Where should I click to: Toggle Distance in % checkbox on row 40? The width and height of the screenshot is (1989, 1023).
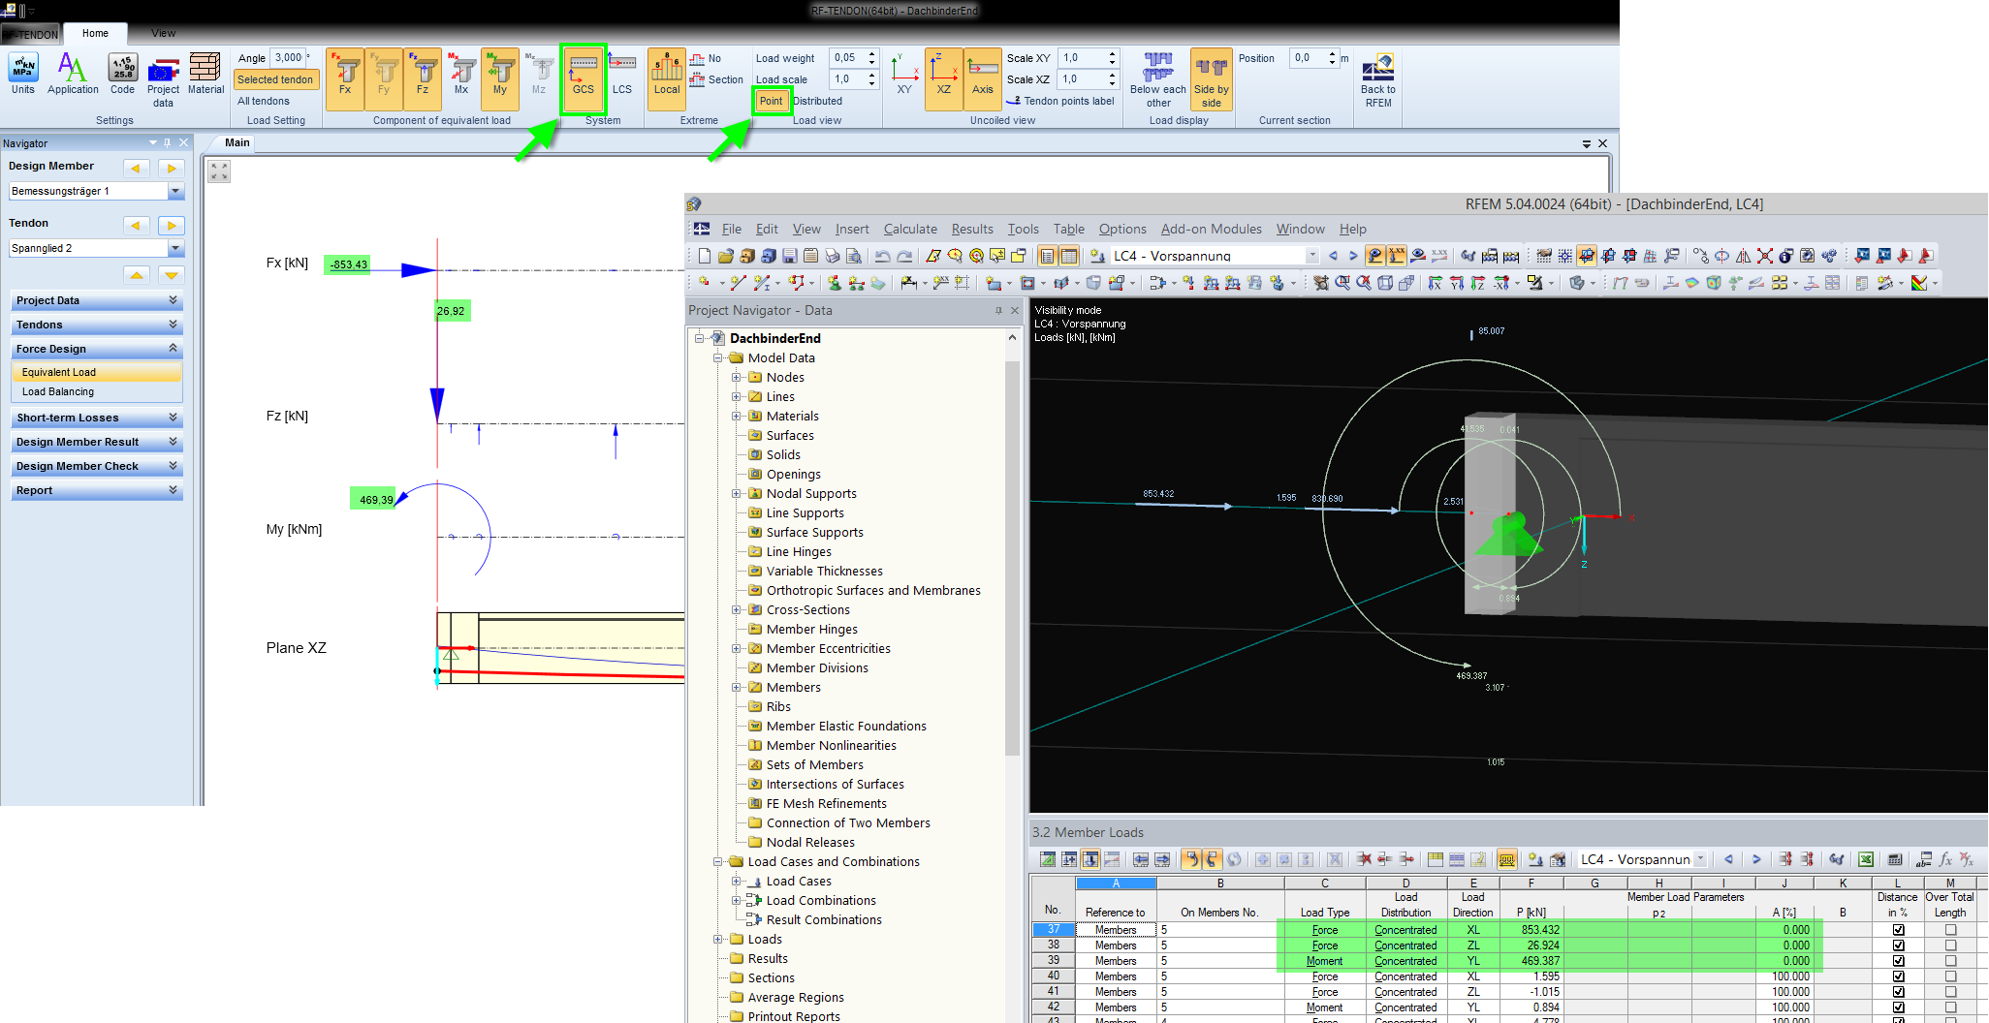(x=1897, y=976)
